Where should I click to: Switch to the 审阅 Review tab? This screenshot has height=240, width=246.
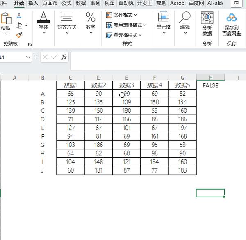95,3
